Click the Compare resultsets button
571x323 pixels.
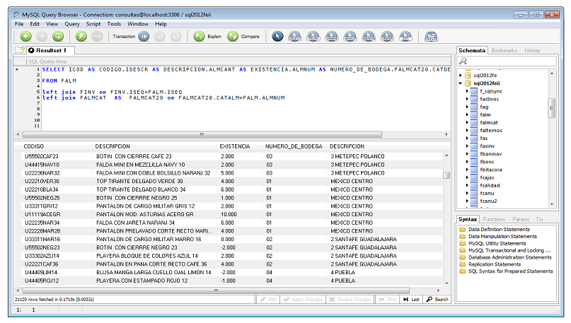[243, 36]
